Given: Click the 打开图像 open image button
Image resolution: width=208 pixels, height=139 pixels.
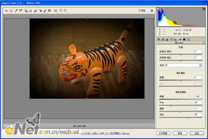Looking at the screenshot, I should tap(163, 133).
